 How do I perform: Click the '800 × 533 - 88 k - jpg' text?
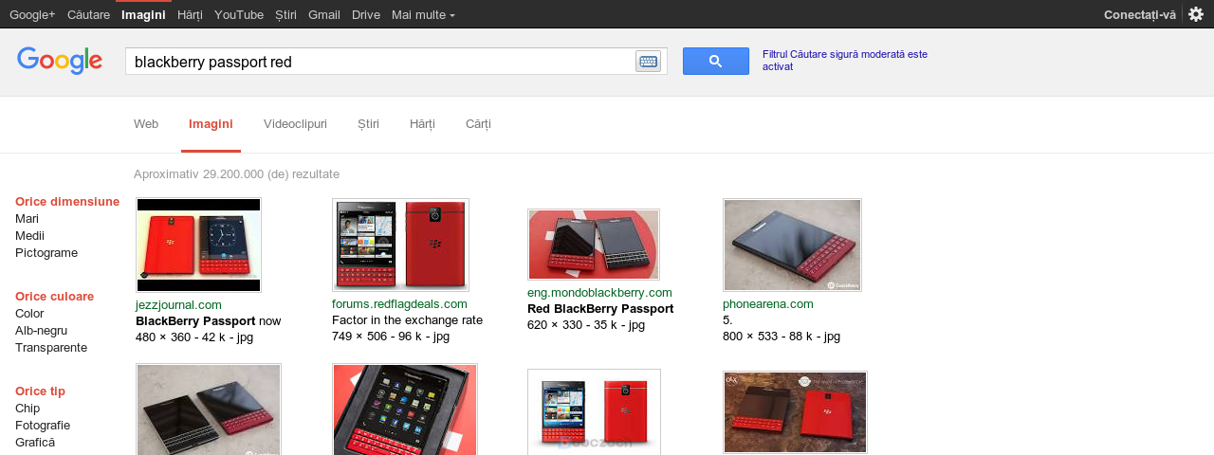[x=782, y=336]
